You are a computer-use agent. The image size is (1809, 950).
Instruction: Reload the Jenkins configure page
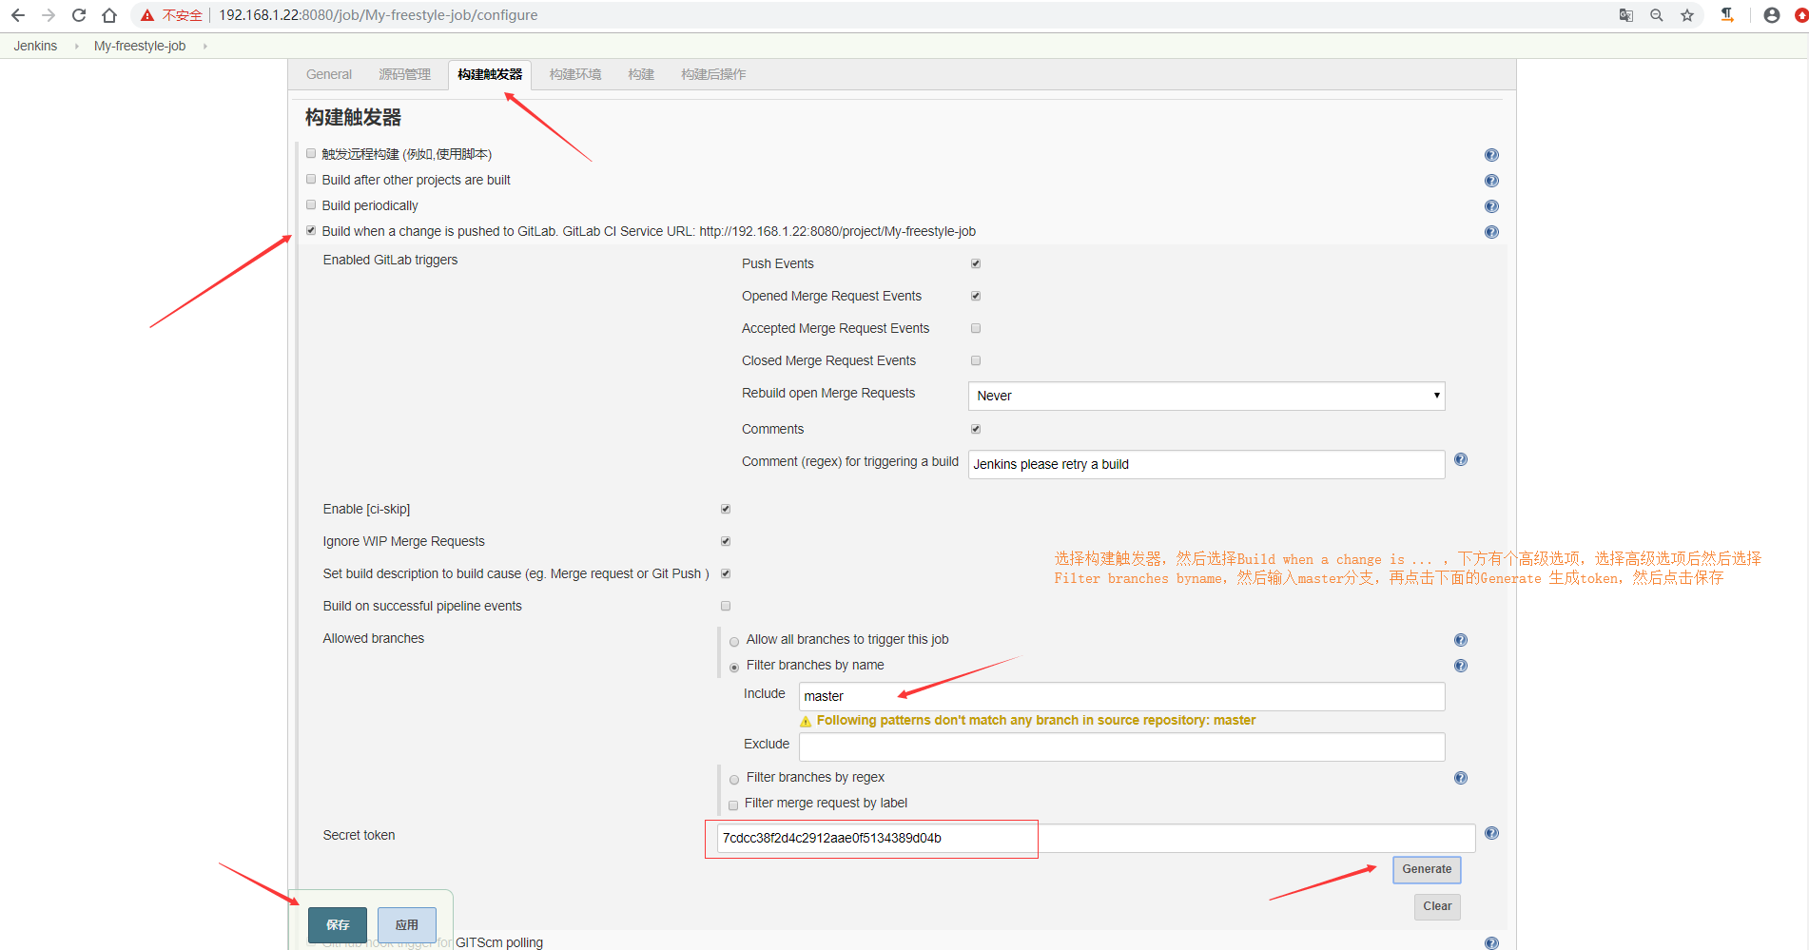tap(79, 15)
